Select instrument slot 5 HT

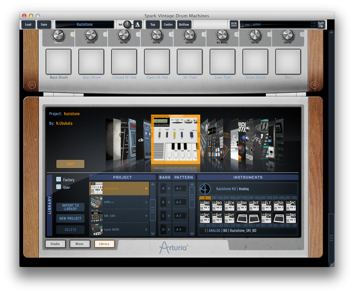(x=254, y=205)
